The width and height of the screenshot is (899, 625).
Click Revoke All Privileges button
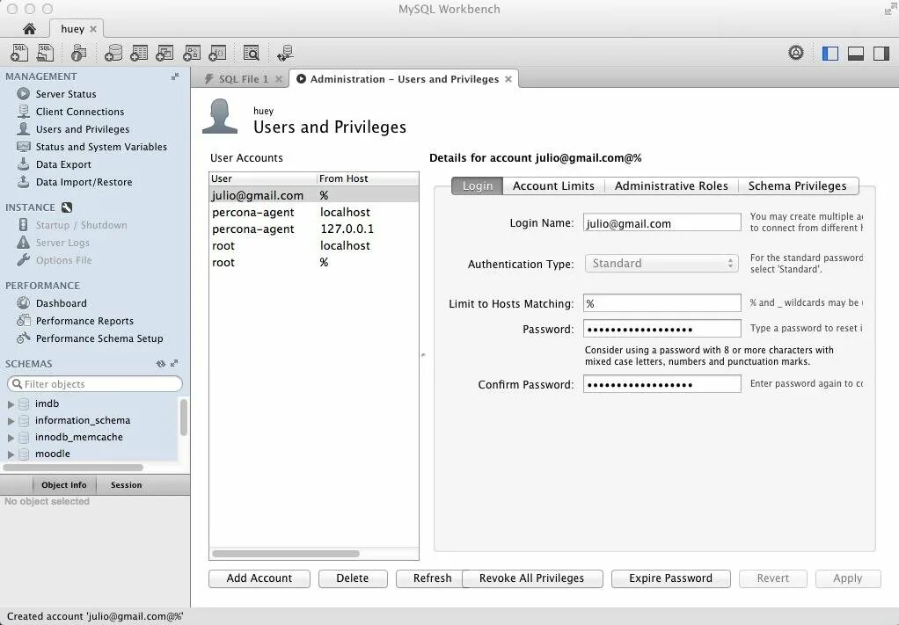pyautogui.click(x=532, y=578)
